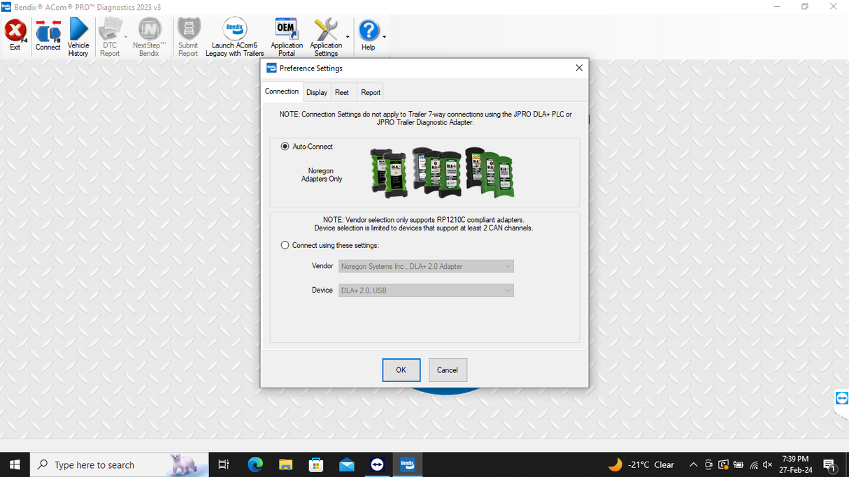The image size is (849, 477).
Task: Confirm settings with the OK button
Action: tap(401, 369)
